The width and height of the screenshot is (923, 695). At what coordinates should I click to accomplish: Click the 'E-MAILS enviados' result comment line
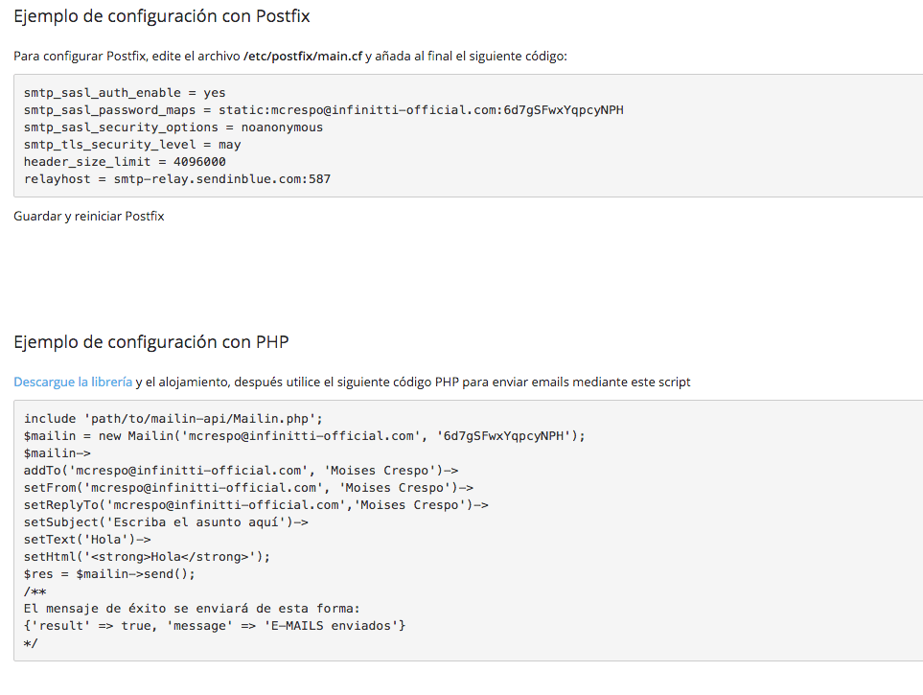(x=215, y=626)
